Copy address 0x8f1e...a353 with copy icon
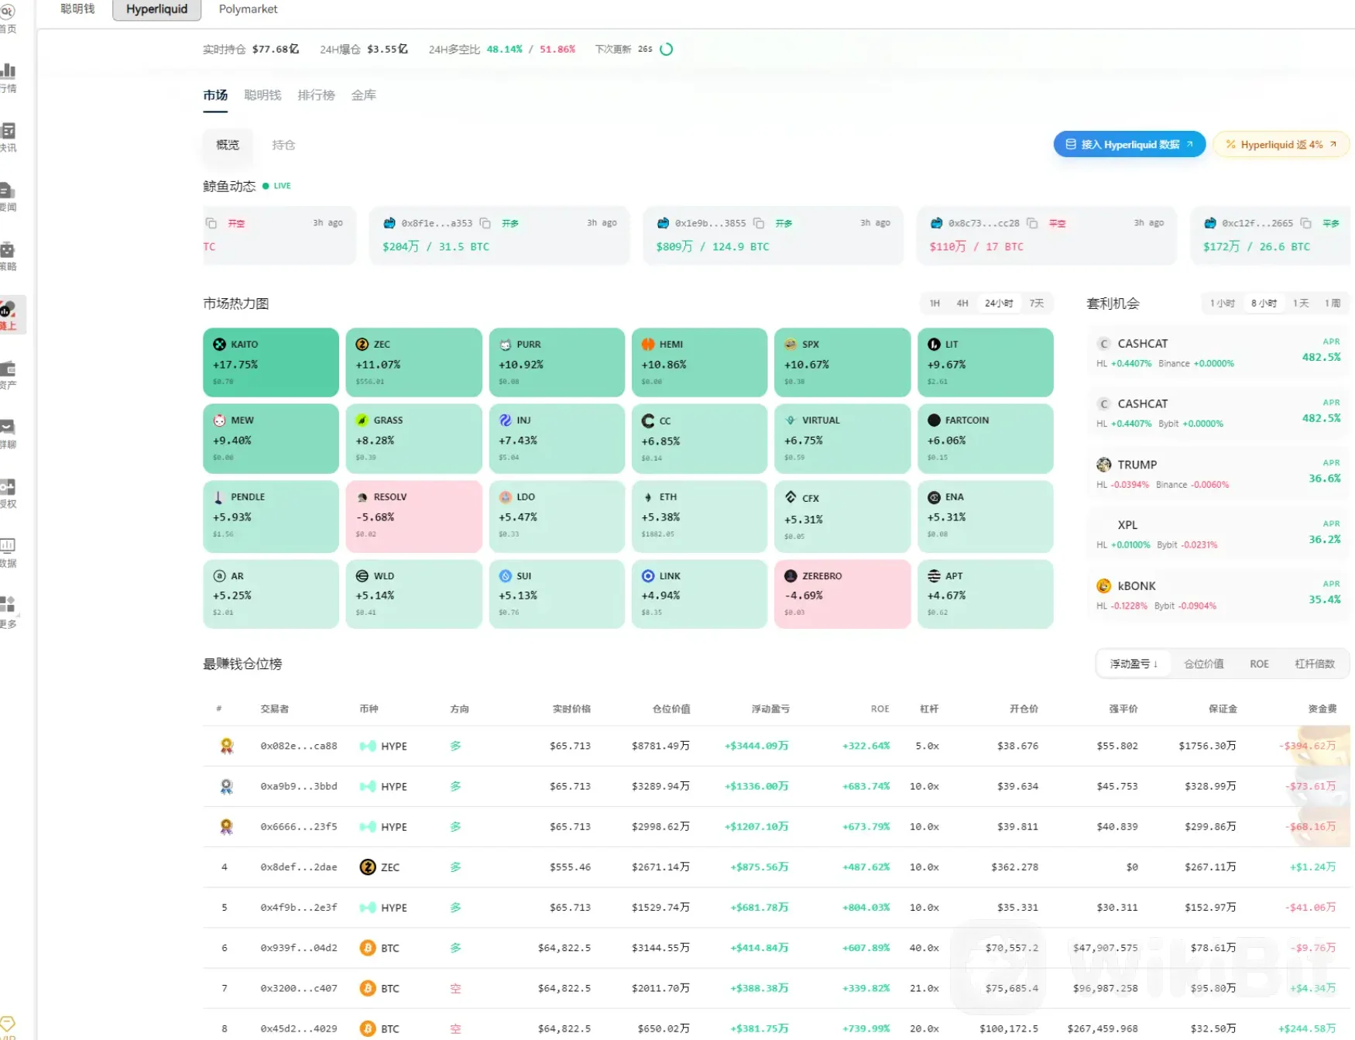 tap(485, 223)
